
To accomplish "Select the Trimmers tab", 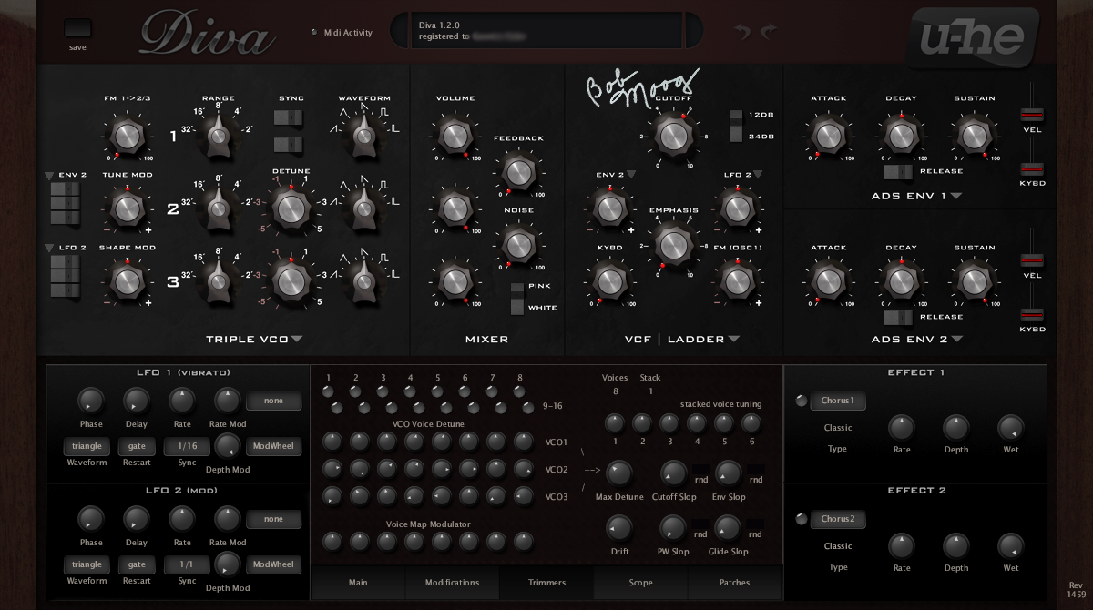I will [x=546, y=583].
